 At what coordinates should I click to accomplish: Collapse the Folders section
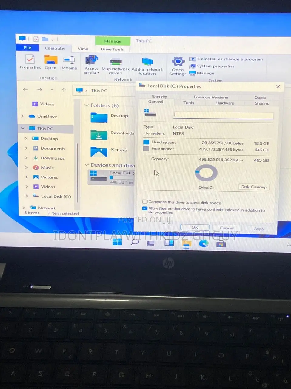coord(87,105)
